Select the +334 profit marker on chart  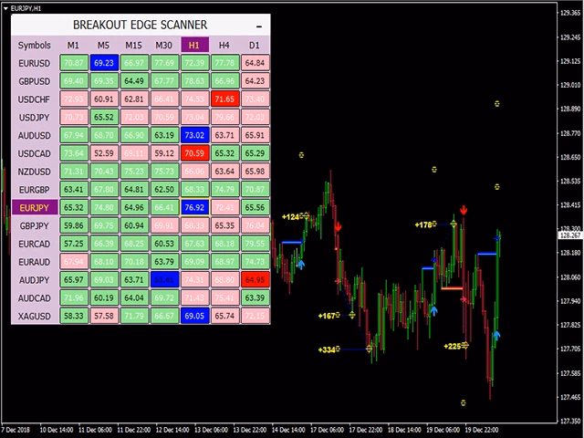click(327, 349)
